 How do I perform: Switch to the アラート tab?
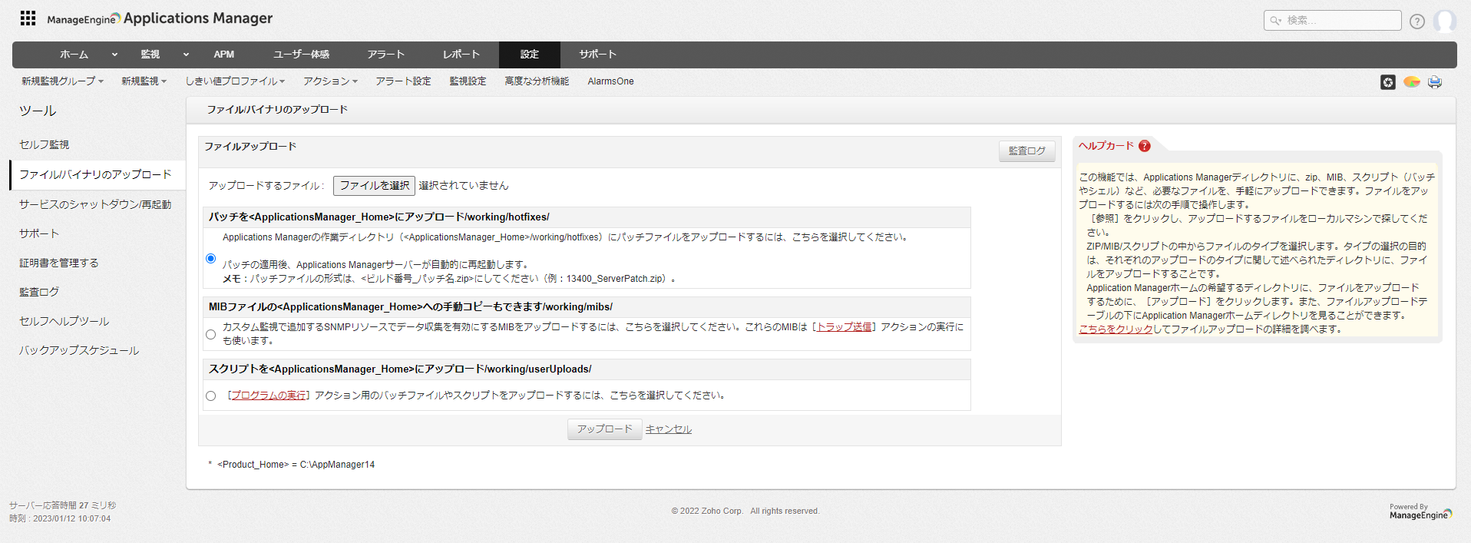[385, 55]
